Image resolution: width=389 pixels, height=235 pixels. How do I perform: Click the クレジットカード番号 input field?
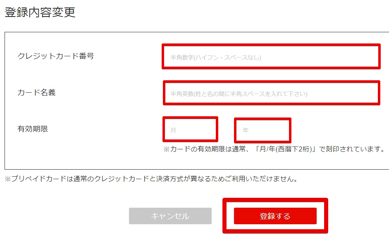(271, 56)
